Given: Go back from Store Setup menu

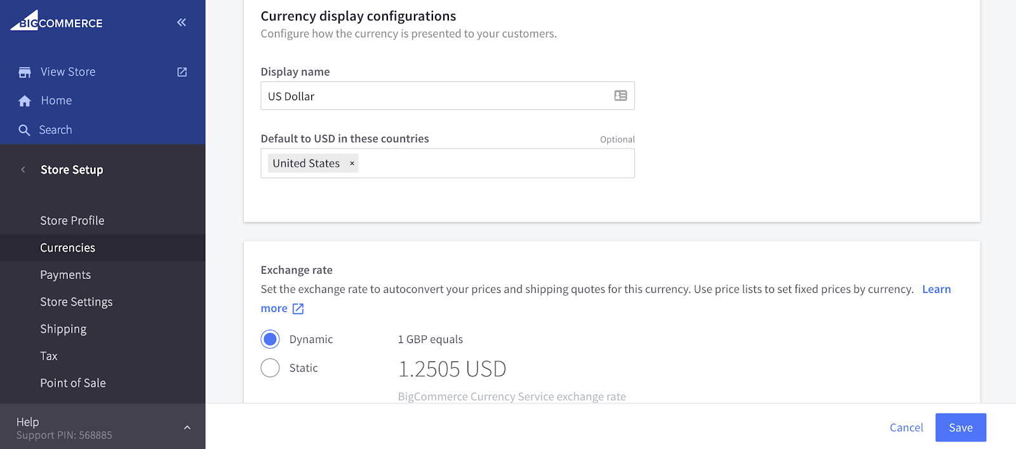Looking at the screenshot, I should click(23, 170).
